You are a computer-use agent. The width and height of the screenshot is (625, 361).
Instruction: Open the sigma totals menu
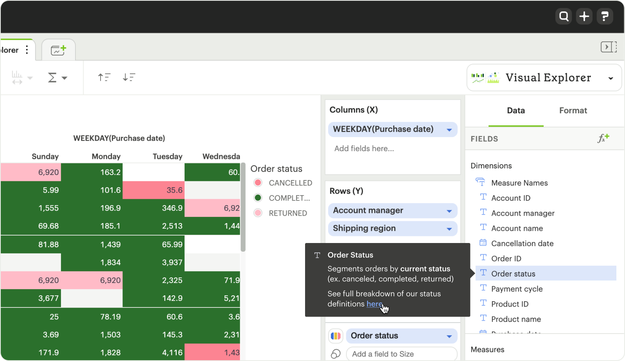point(52,77)
